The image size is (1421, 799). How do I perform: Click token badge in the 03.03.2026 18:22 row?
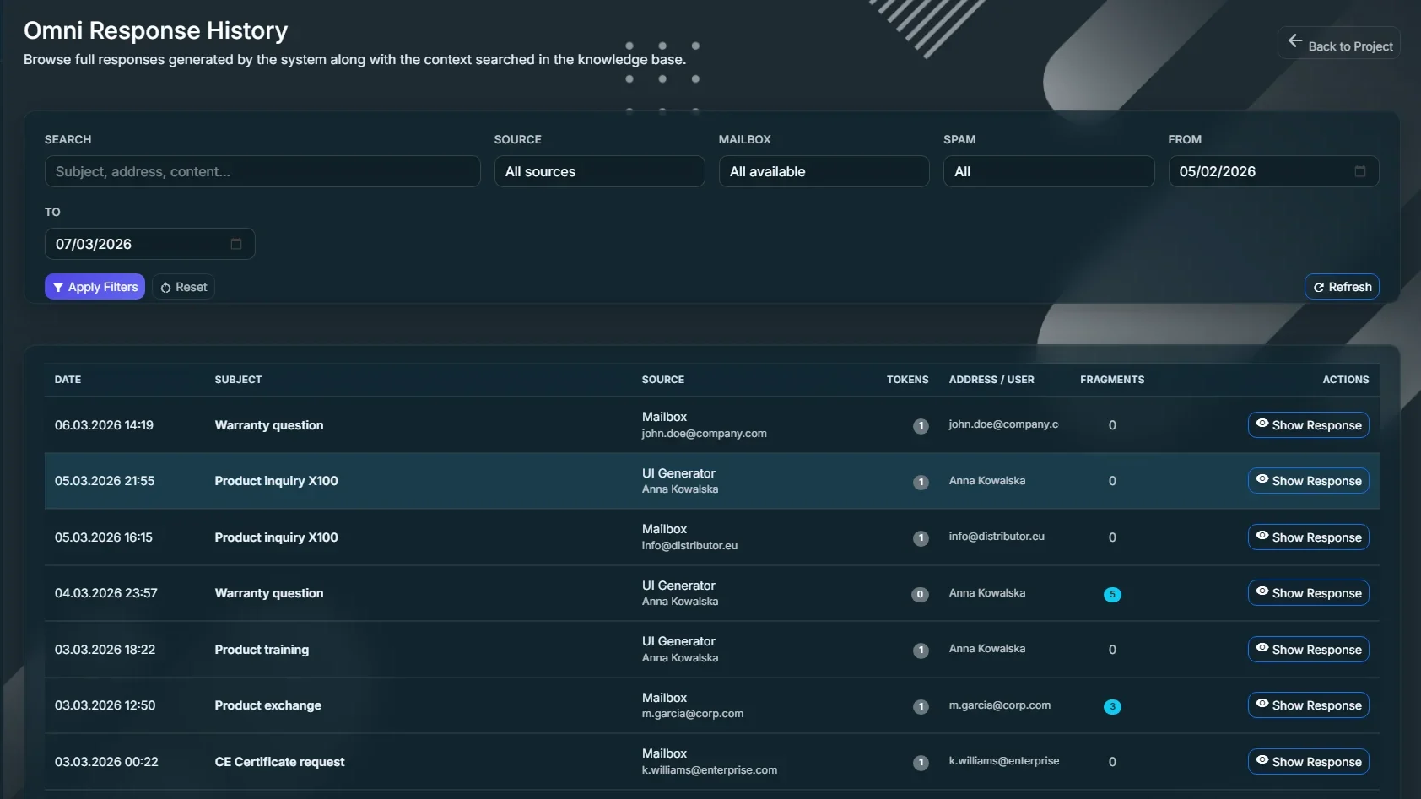click(921, 651)
